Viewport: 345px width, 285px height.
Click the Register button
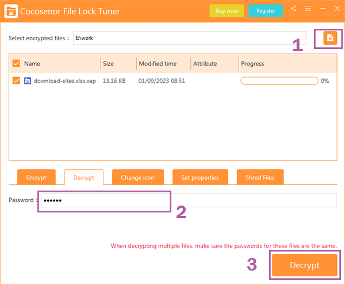pyautogui.click(x=266, y=11)
